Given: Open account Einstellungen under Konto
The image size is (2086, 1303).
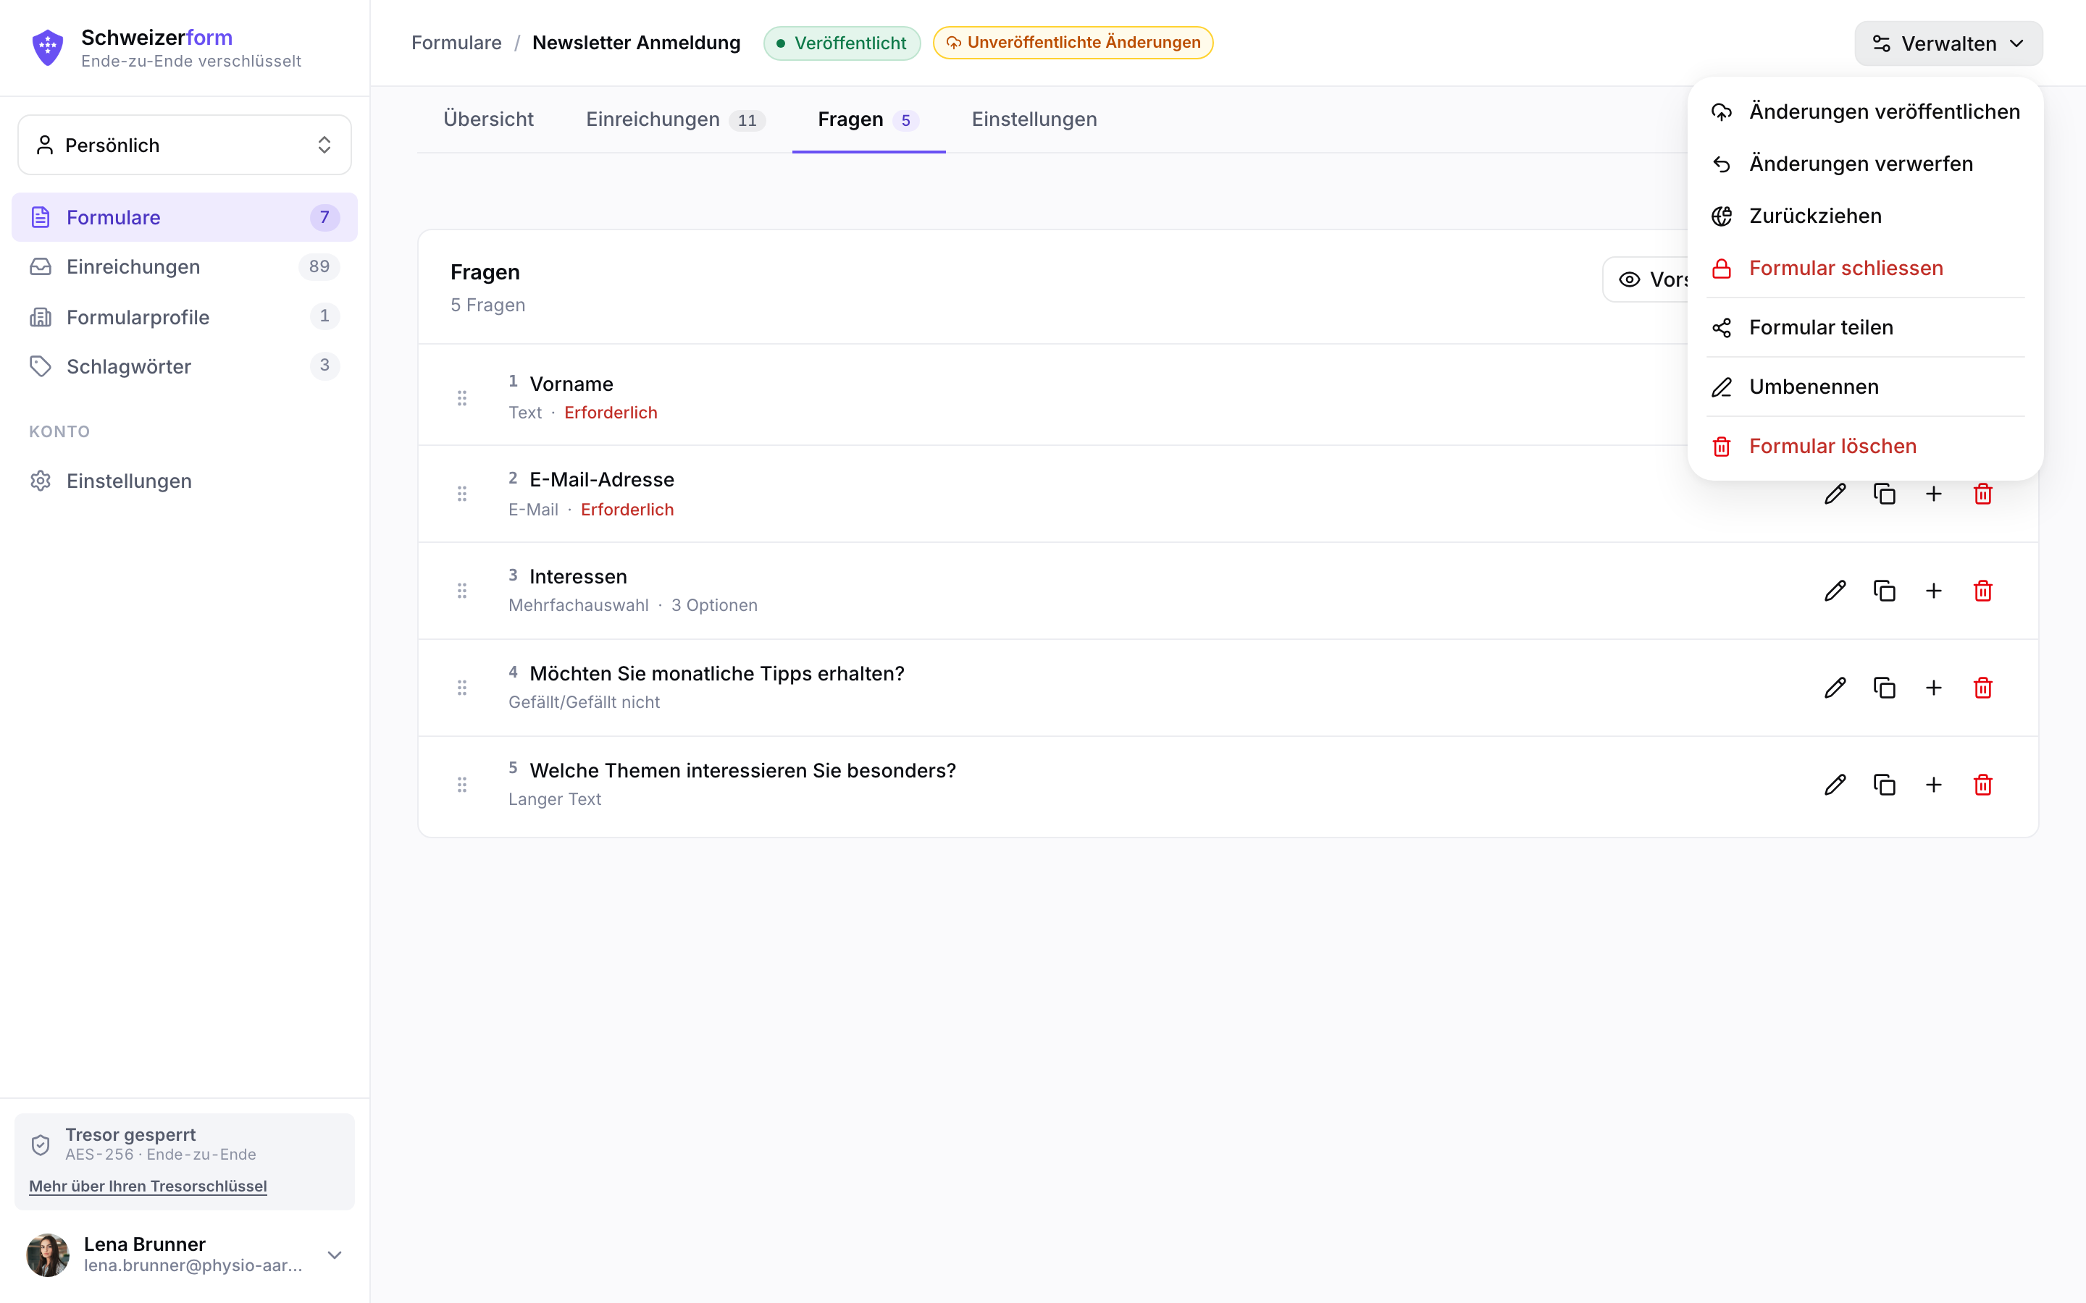Looking at the screenshot, I should point(185,481).
